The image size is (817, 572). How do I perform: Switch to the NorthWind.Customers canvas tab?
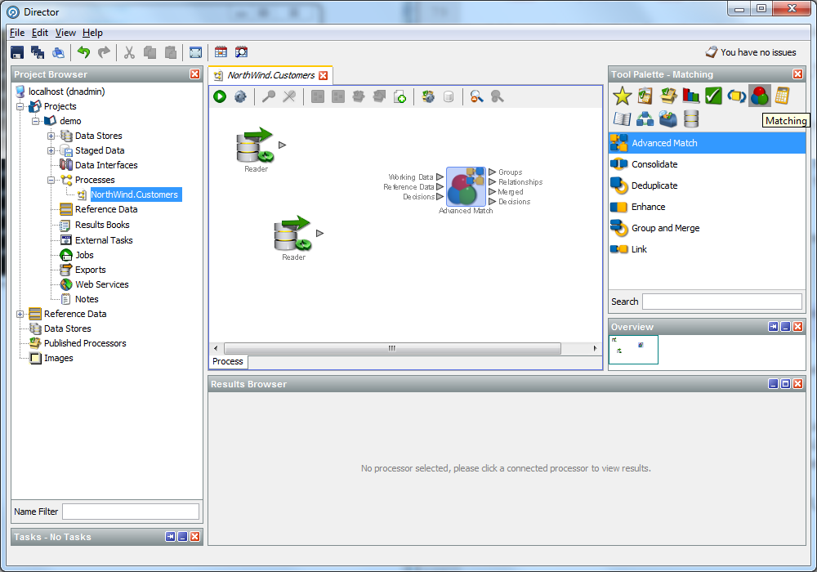point(271,75)
